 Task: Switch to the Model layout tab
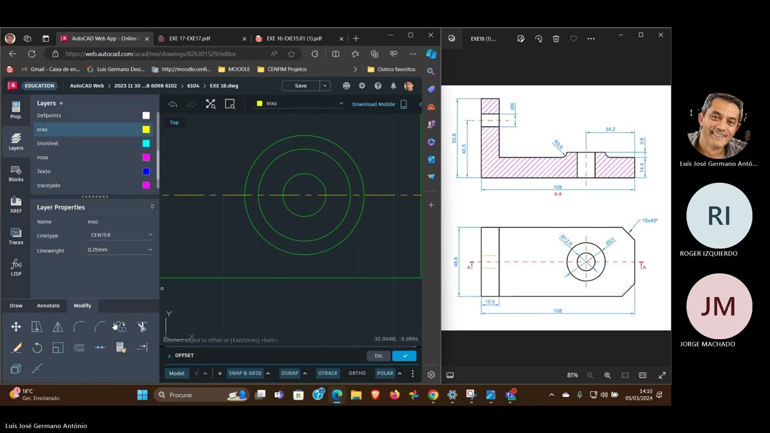pos(177,373)
